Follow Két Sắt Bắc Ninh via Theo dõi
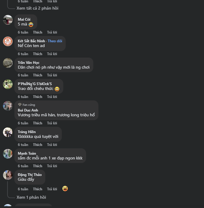Screen dimensions: 204x208 [x=55, y=41]
